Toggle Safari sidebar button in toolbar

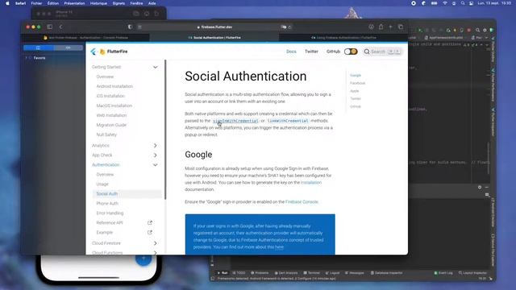point(50,27)
